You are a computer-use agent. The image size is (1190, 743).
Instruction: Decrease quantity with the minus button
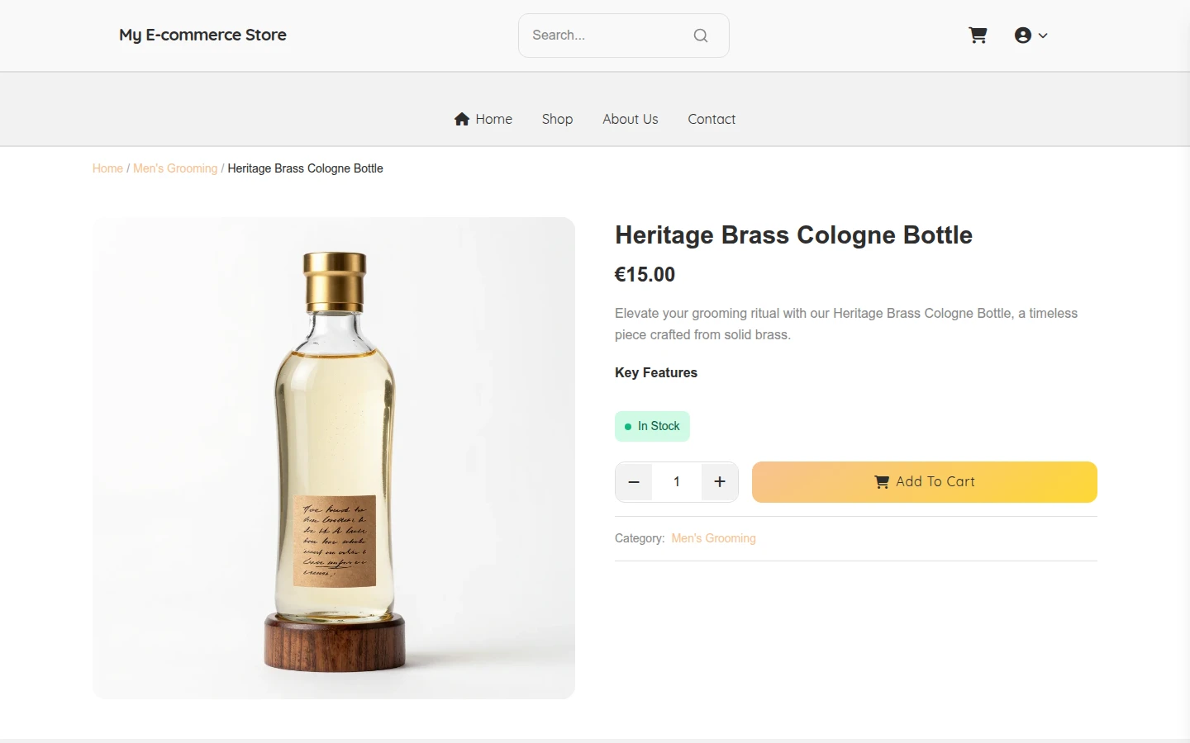(634, 482)
